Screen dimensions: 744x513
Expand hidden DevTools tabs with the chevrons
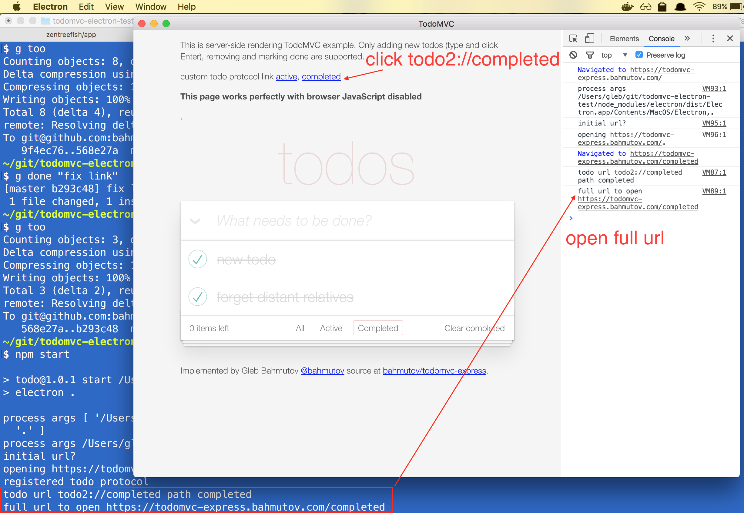[687, 39]
